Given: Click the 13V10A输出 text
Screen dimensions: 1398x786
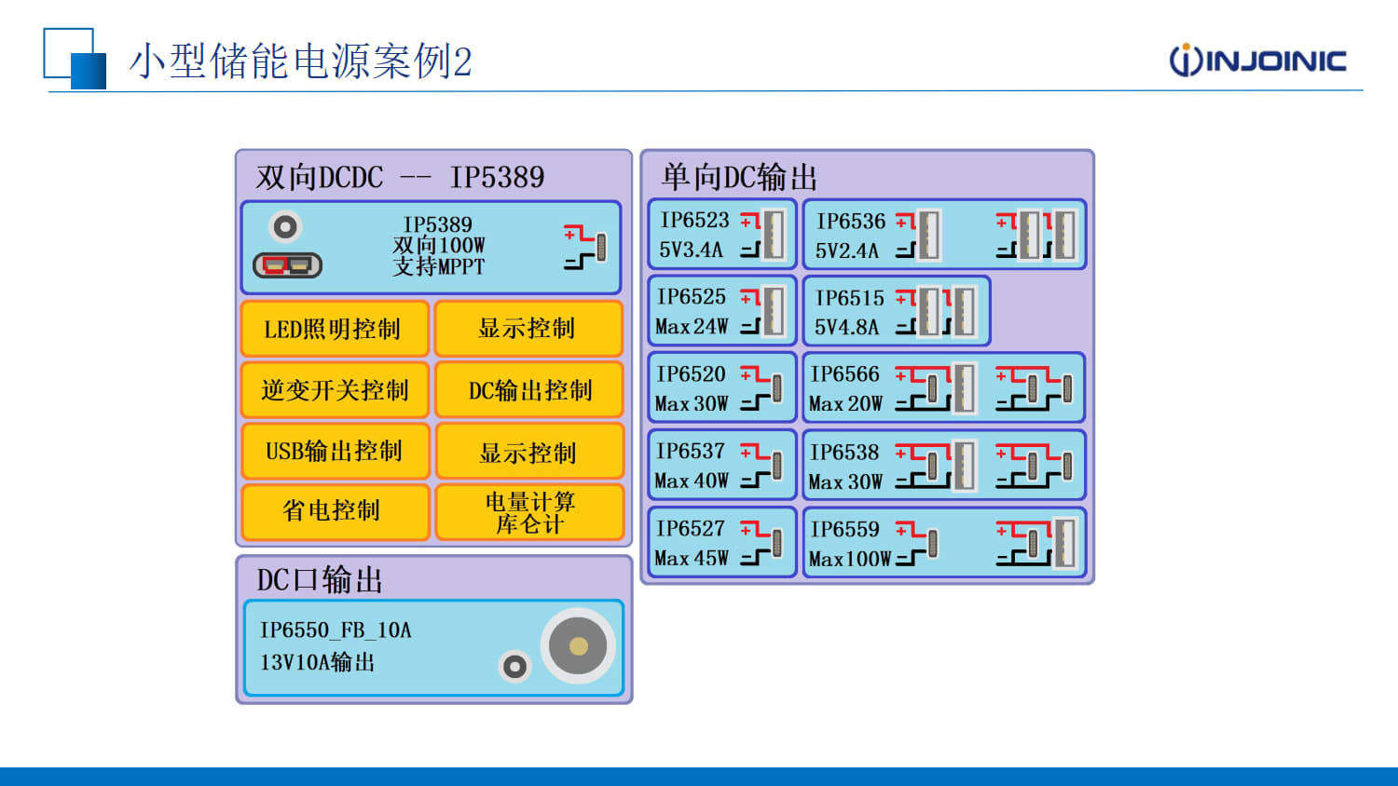Looking at the screenshot, I should 317,662.
